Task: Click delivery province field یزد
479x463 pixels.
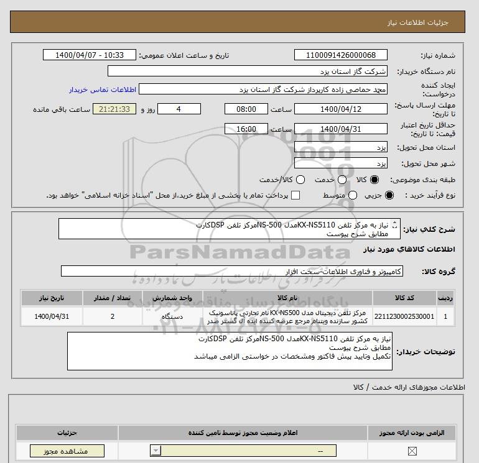Action: click(x=341, y=147)
